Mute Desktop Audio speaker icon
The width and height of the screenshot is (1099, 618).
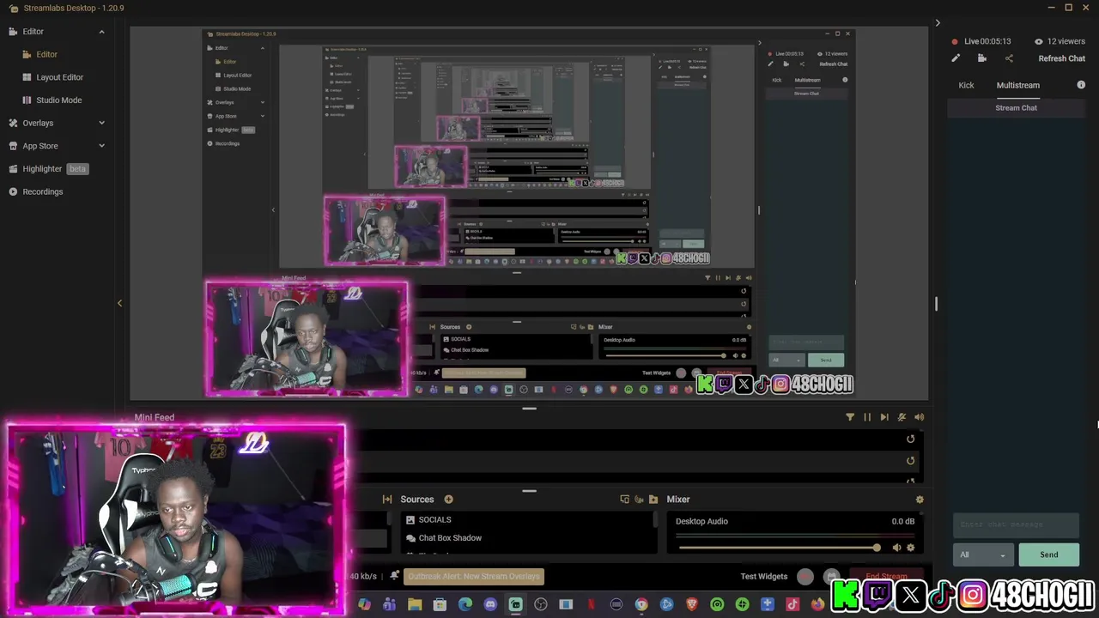tap(896, 548)
